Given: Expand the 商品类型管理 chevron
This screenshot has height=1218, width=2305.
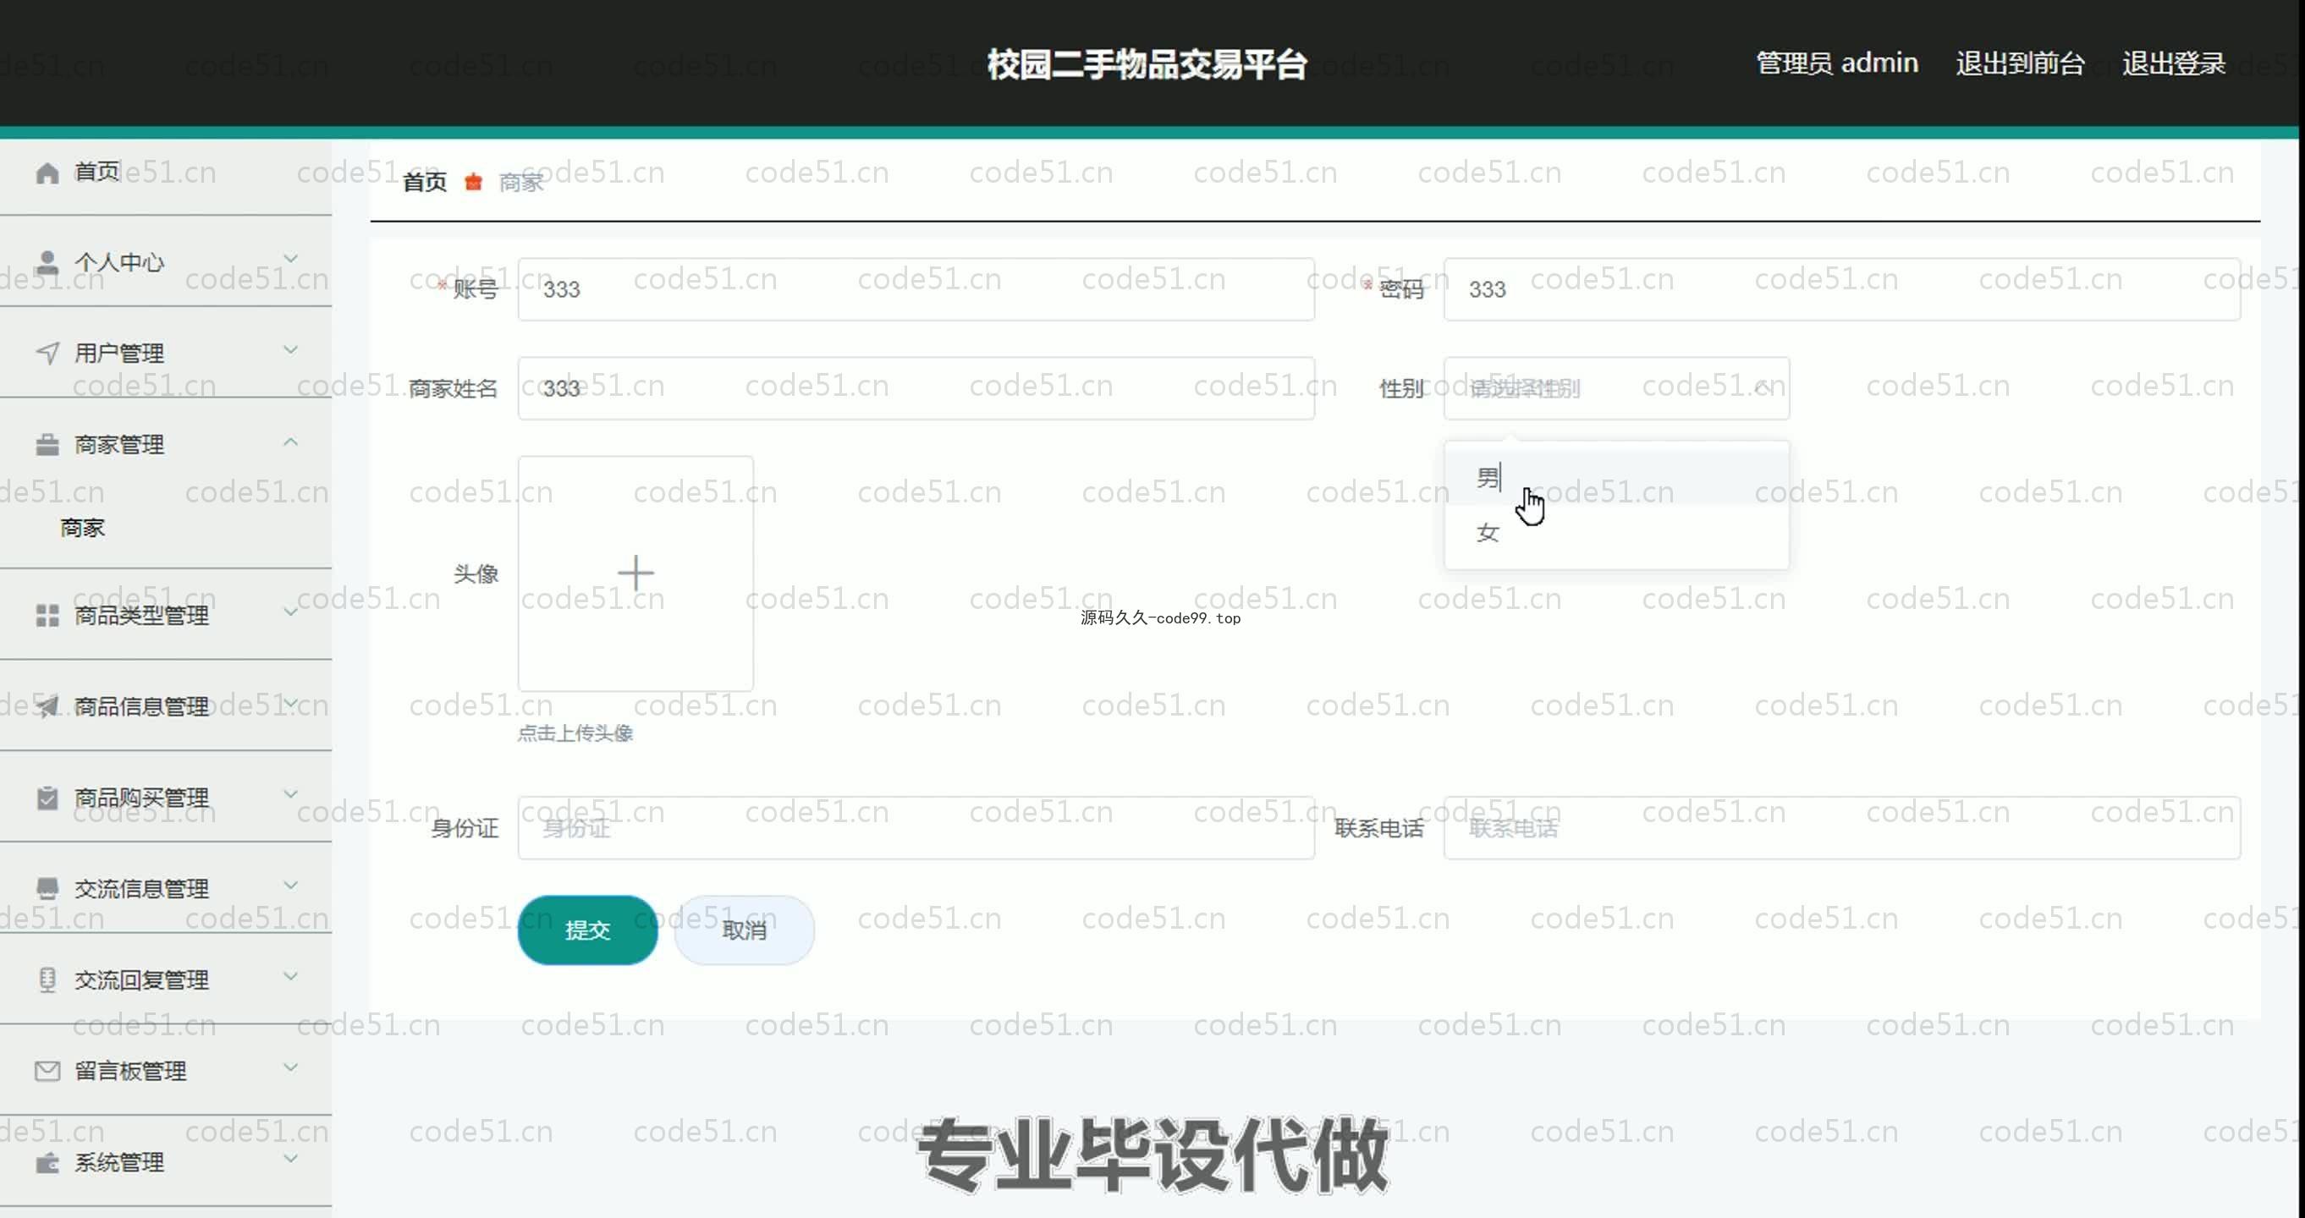Looking at the screenshot, I should 291,612.
